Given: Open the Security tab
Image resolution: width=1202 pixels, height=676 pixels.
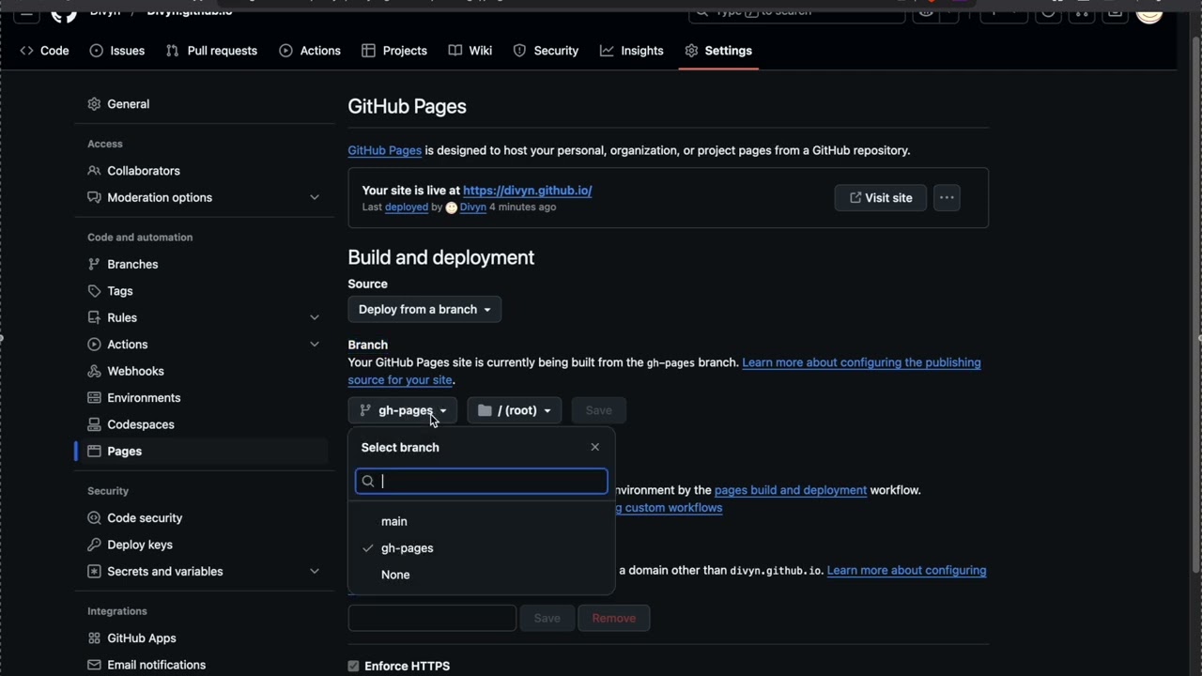Looking at the screenshot, I should [x=546, y=51].
